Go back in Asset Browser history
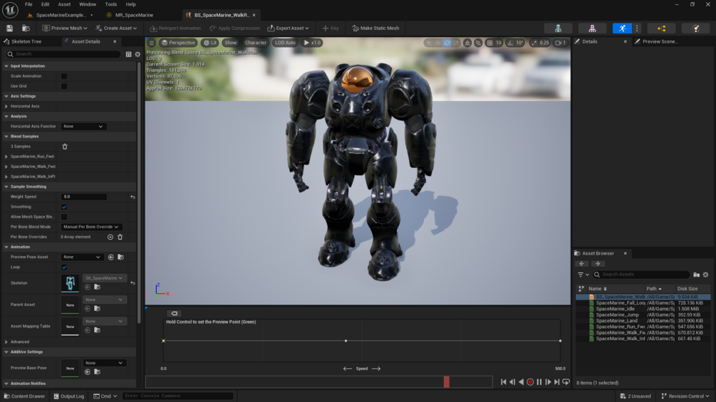This screenshot has height=402, width=716. click(x=582, y=263)
